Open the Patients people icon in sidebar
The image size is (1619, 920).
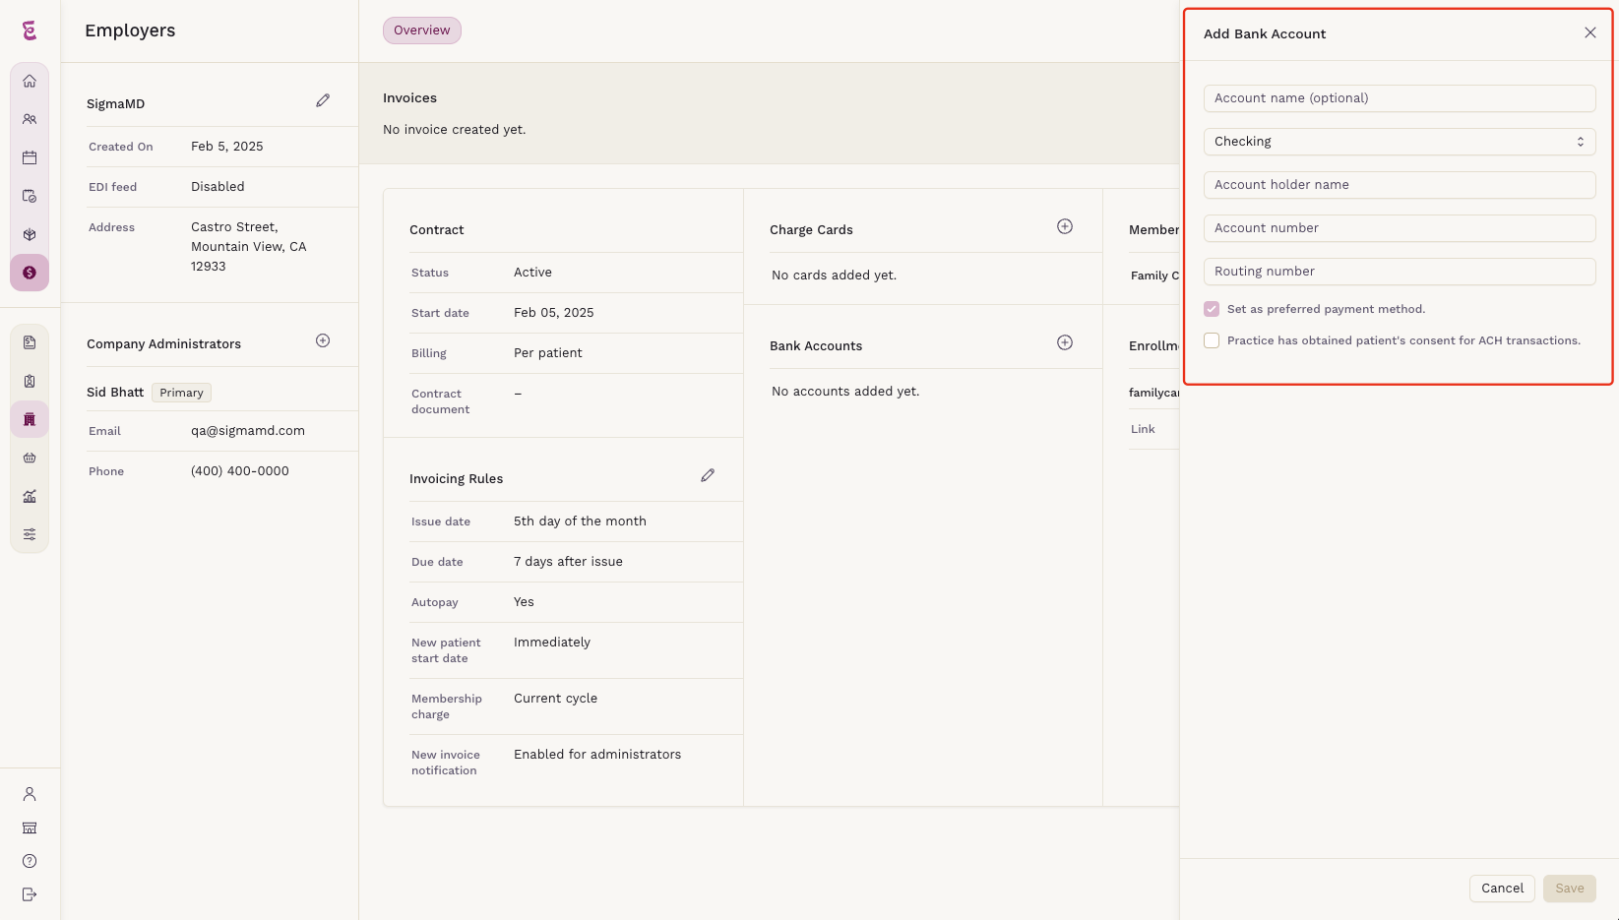tap(30, 119)
